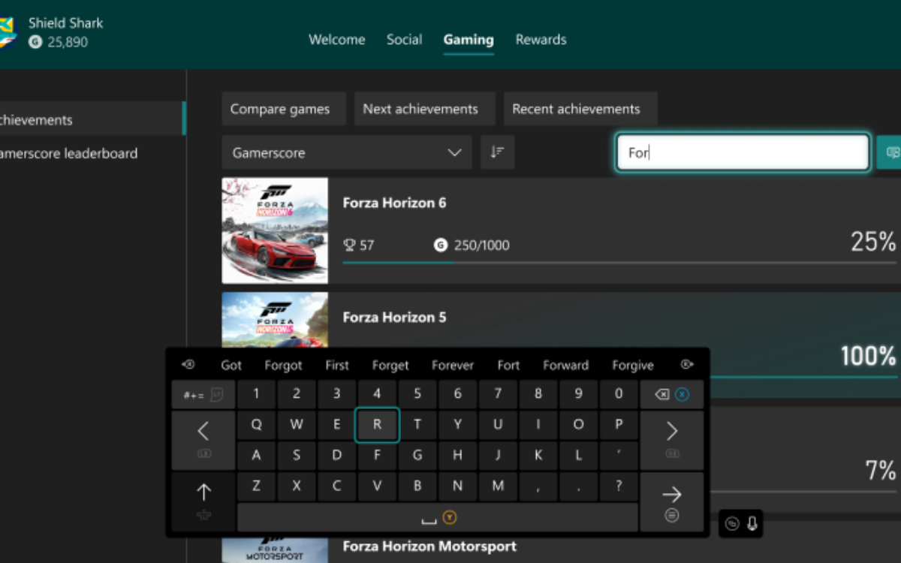Choose the suggestion word 'Got'
The width and height of the screenshot is (901, 563).
[x=231, y=366]
